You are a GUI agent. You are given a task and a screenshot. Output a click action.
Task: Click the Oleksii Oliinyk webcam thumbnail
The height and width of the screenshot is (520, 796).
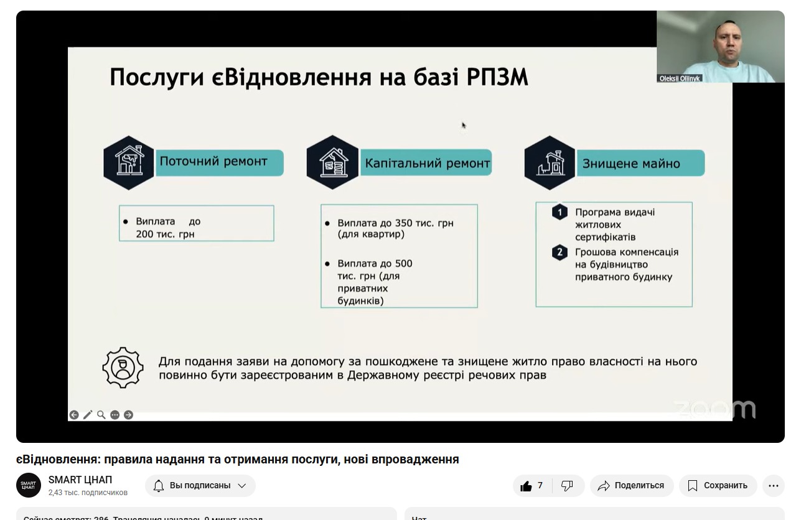[721, 47]
